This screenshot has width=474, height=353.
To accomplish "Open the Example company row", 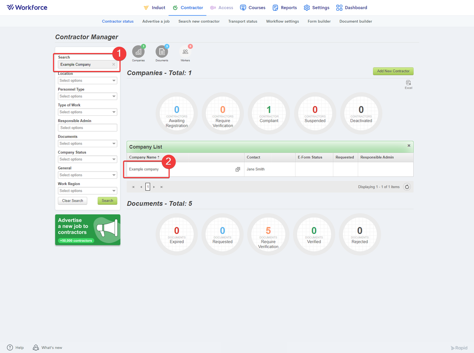I will click(x=270, y=169).
